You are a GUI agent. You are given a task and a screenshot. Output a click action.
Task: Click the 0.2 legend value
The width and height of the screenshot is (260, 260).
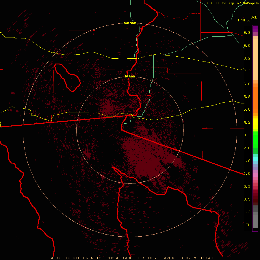247,187
